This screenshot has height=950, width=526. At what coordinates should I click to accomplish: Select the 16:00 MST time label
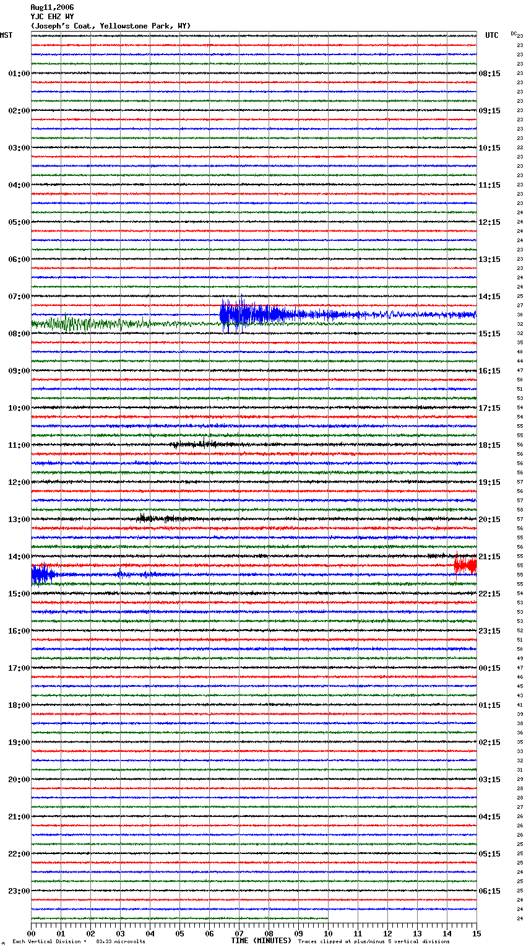pyautogui.click(x=19, y=631)
